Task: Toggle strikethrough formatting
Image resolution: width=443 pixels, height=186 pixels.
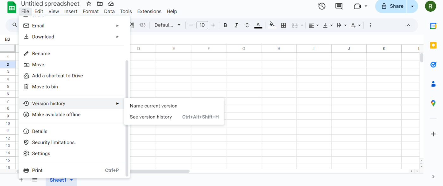Action: 247,25
